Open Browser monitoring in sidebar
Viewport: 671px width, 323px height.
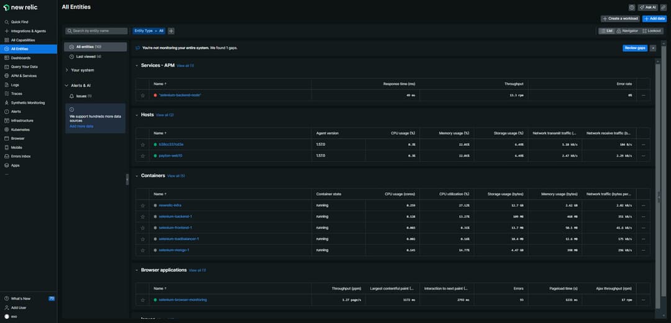coord(28,138)
